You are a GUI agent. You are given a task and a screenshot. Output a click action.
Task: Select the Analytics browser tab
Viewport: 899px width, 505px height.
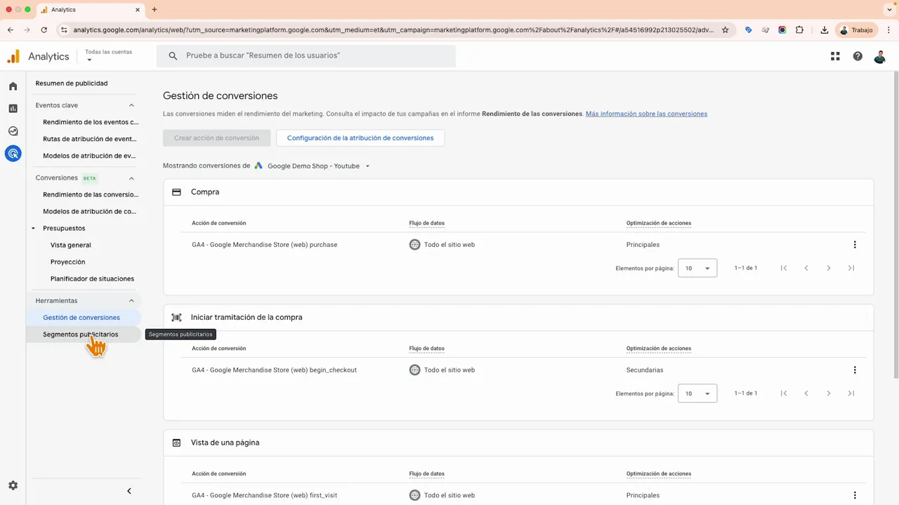pyautogui.click(x=91, y=10)
